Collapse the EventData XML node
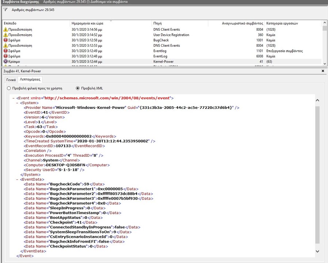 coord(17,179)
